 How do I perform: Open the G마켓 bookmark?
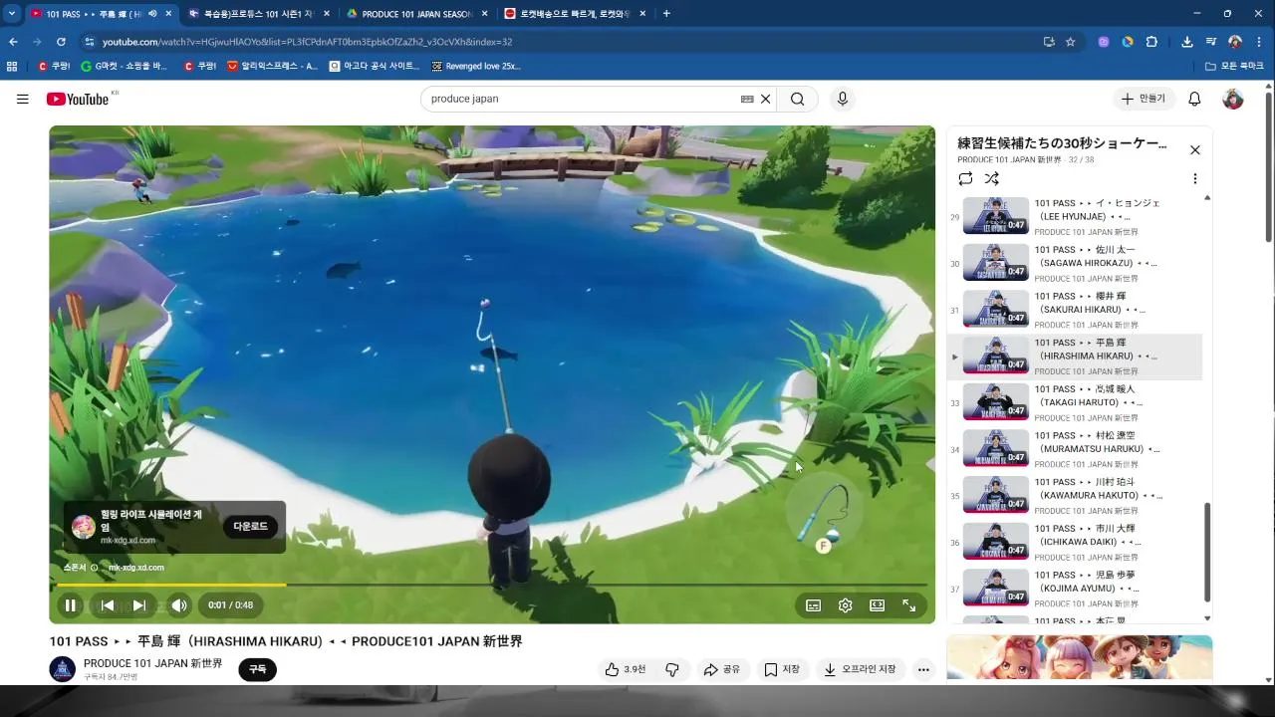(x=124, y=66)
